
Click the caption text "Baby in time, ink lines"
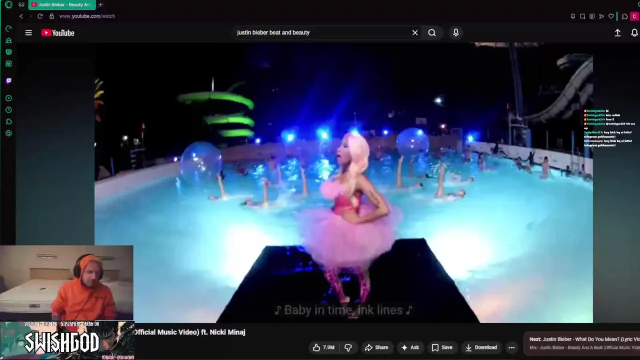click(x=343, y=310)
